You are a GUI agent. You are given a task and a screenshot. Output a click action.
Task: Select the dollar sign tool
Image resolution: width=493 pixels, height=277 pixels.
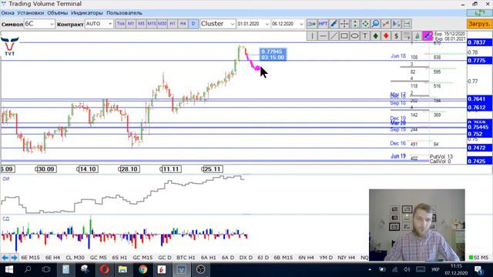[x=396, y=36]
